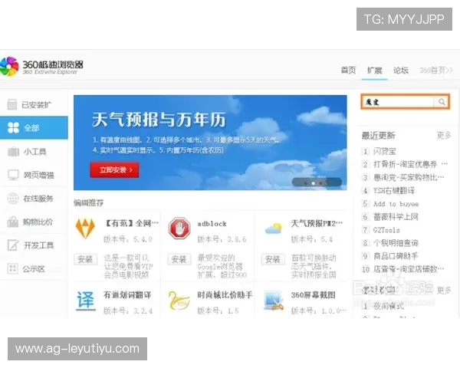Open TSH右键翻译 in recent updates
460x368 pixels.
pyautogui.click(x=394, y=190)
